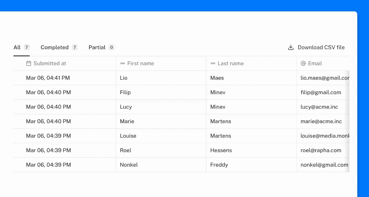Open the All responses tab

(x=22, y=47)
